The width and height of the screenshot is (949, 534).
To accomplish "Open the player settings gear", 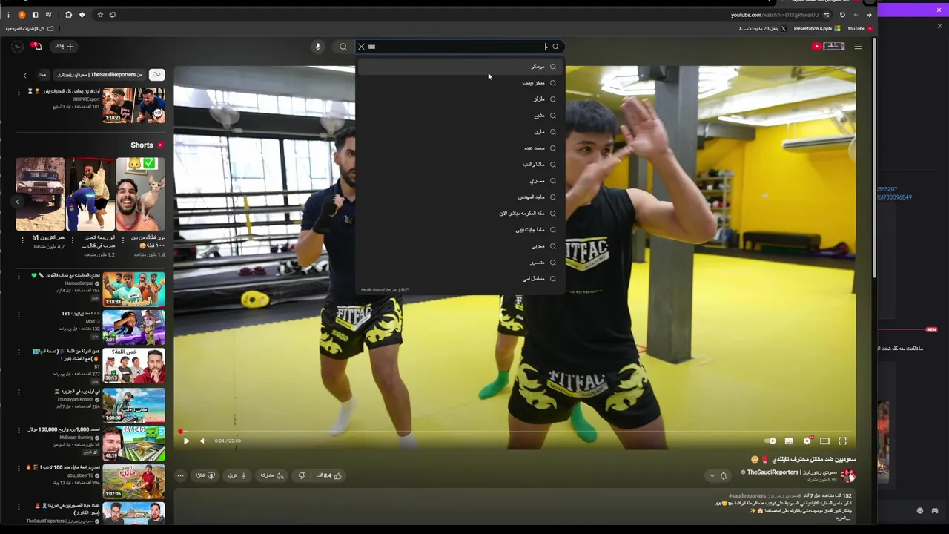I will click(807, 441).
